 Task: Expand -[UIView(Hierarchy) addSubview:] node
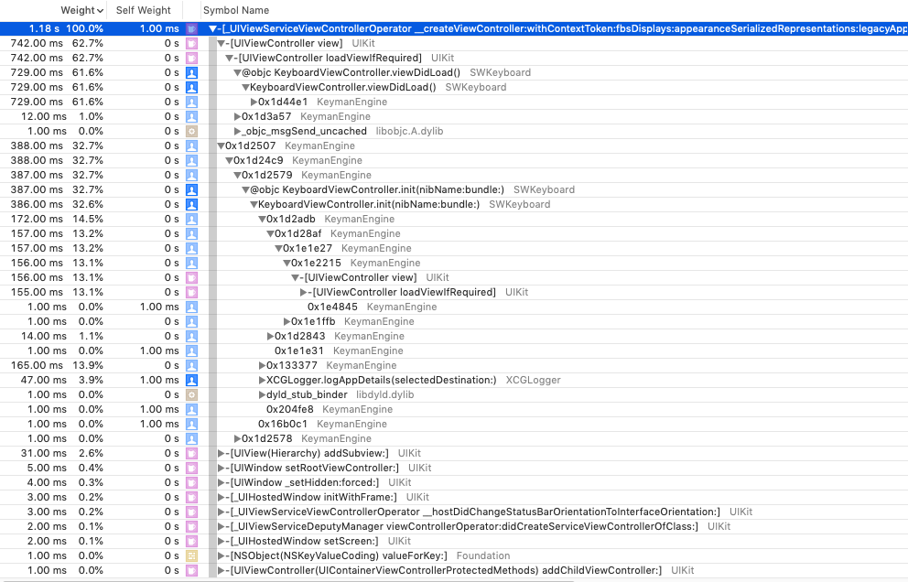coord(221,454)
